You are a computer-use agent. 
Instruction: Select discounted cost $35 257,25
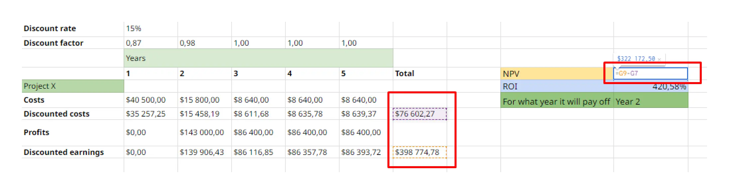pyautogui.click(x=151, y=114)
